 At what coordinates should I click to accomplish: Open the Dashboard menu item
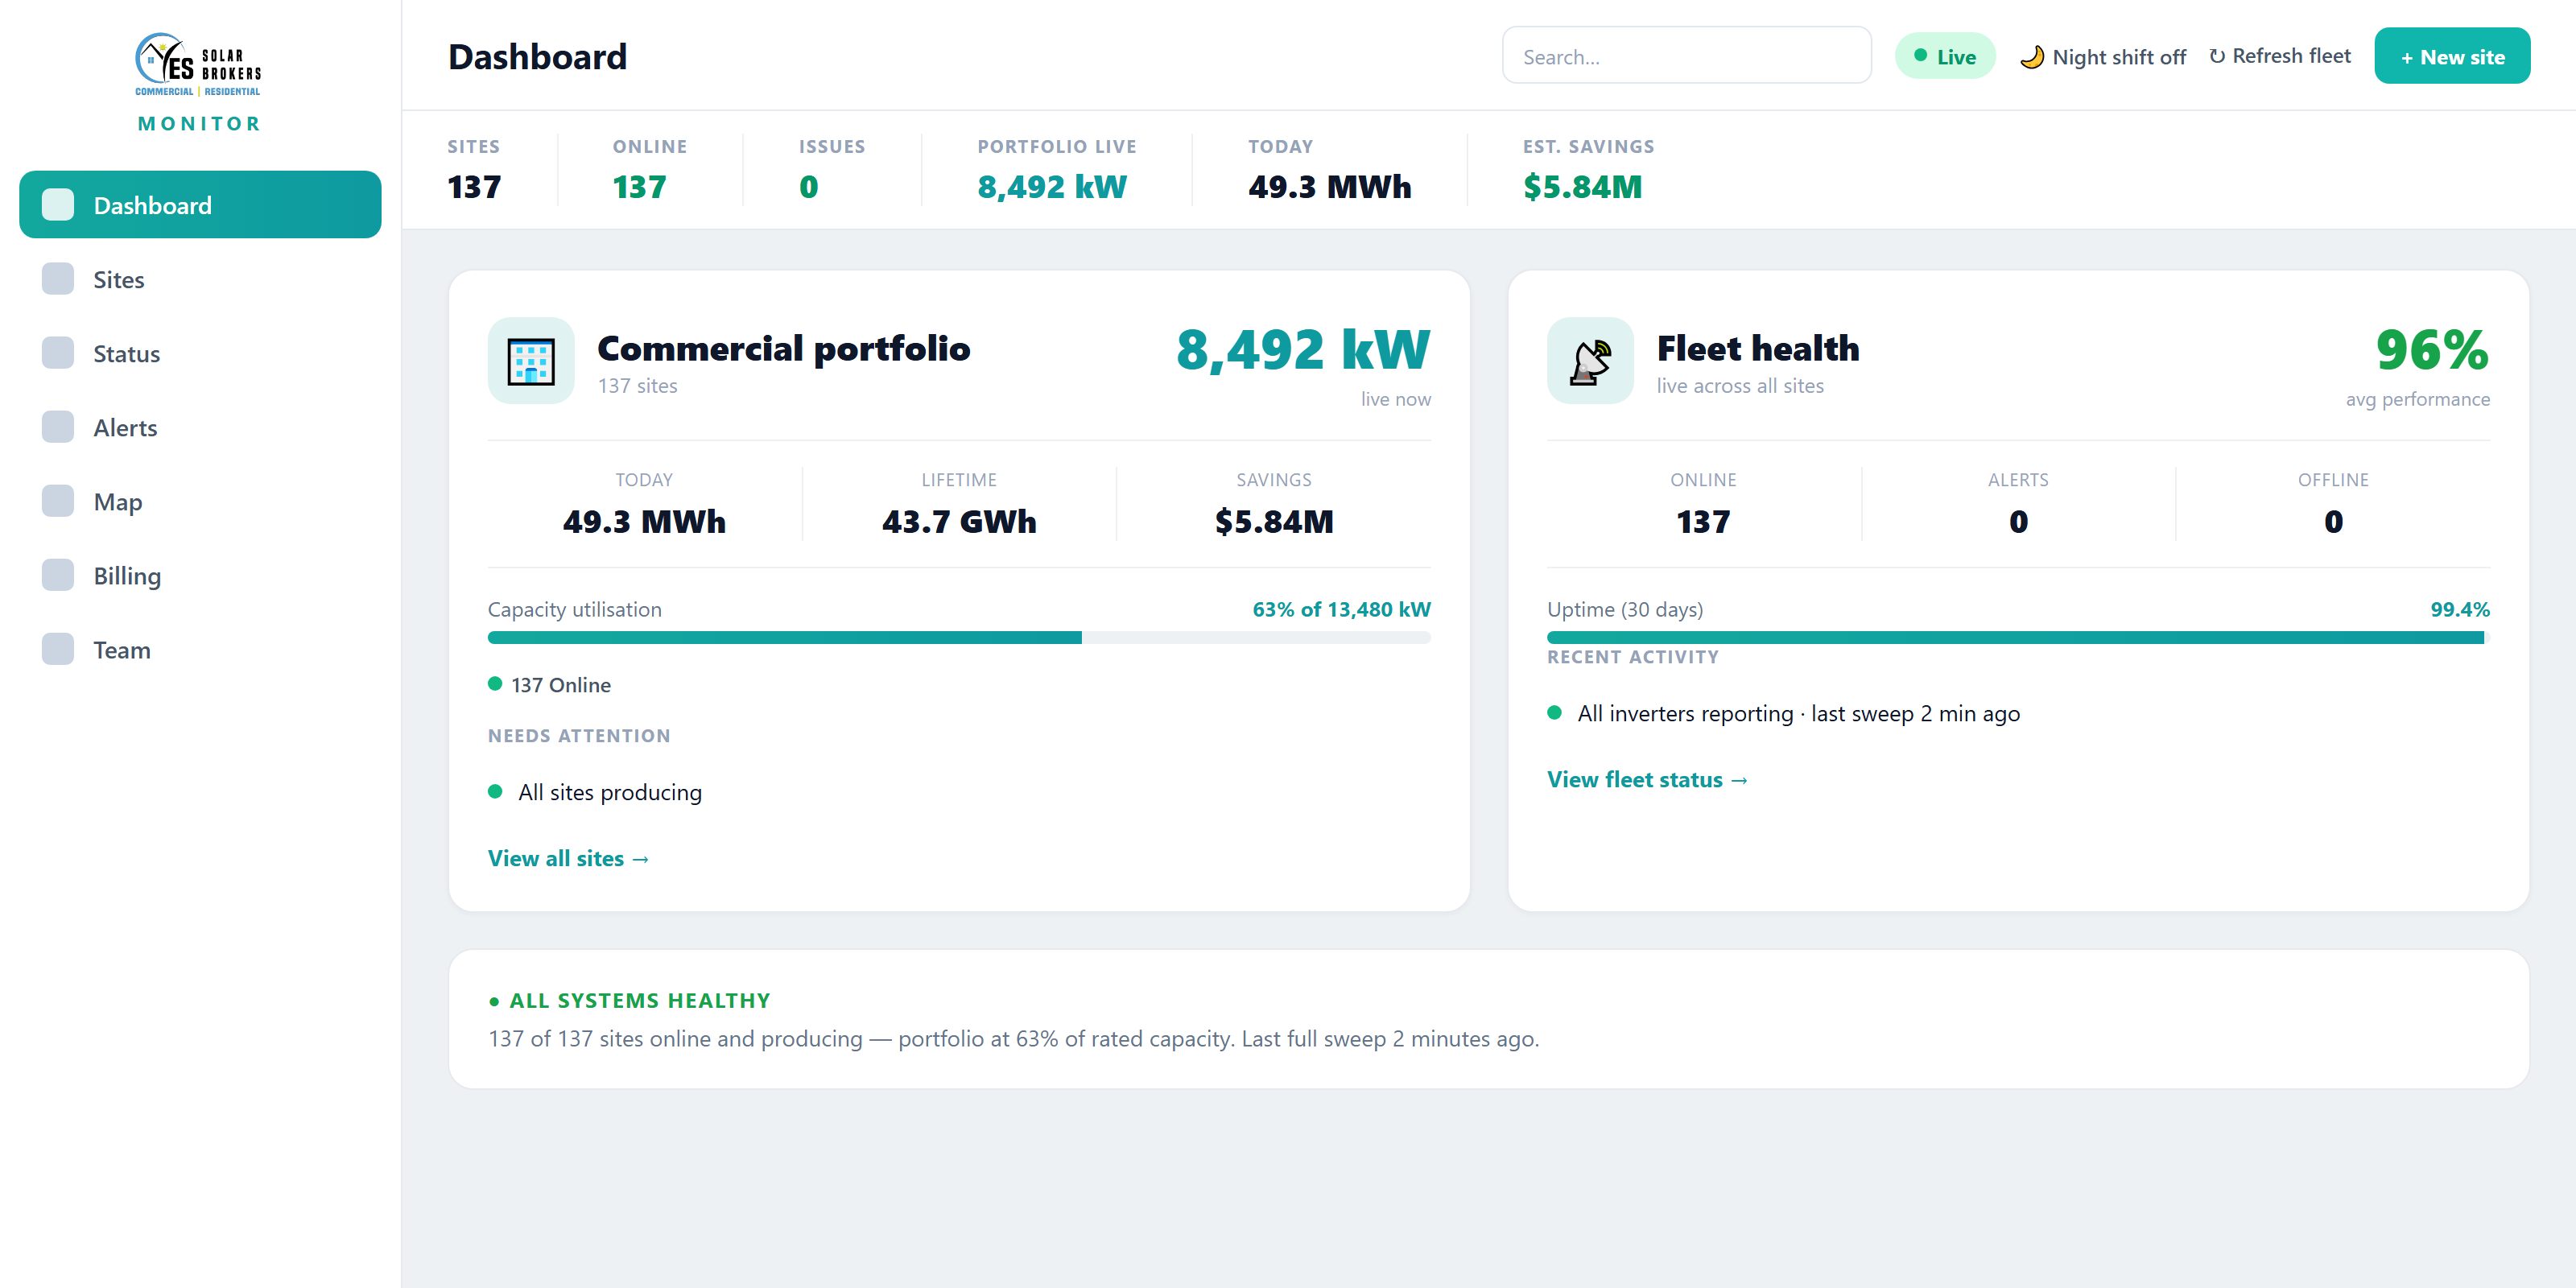pyautogui.click(x=200, y=204)
